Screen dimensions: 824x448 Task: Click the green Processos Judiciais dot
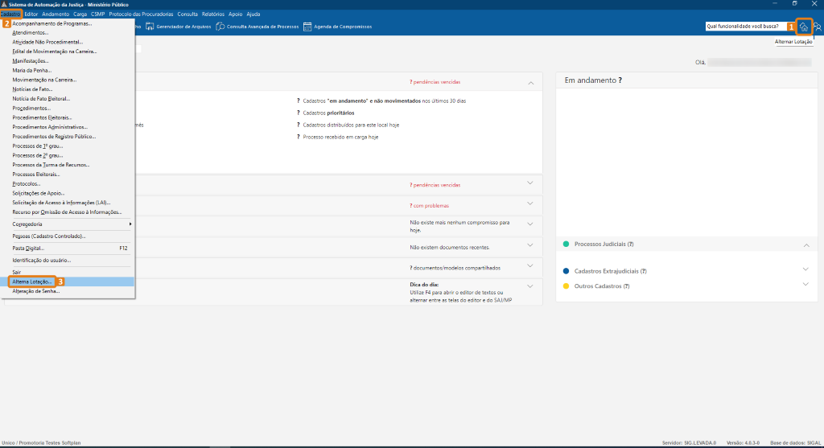pos(566,244)
